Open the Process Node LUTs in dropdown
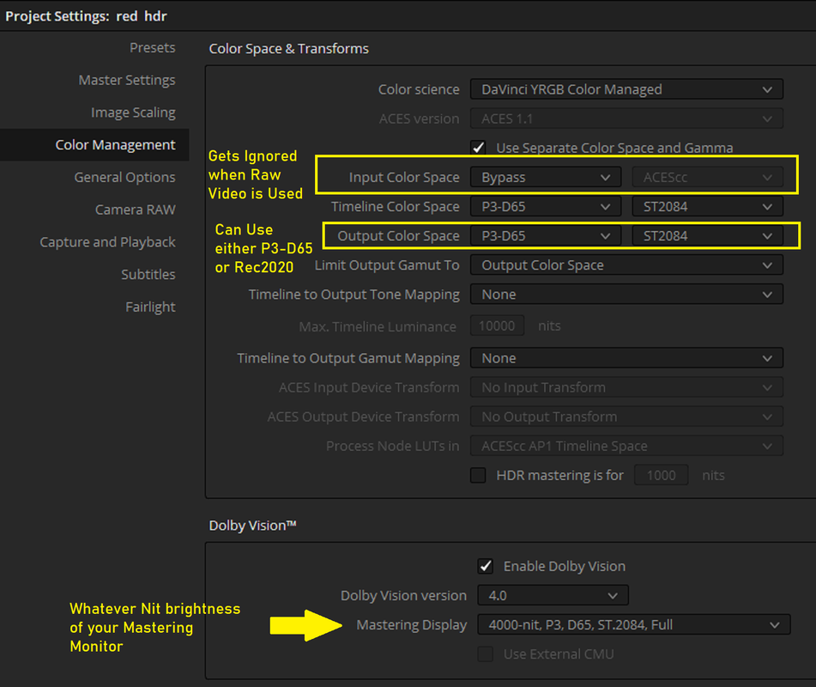 coord(626,446)
